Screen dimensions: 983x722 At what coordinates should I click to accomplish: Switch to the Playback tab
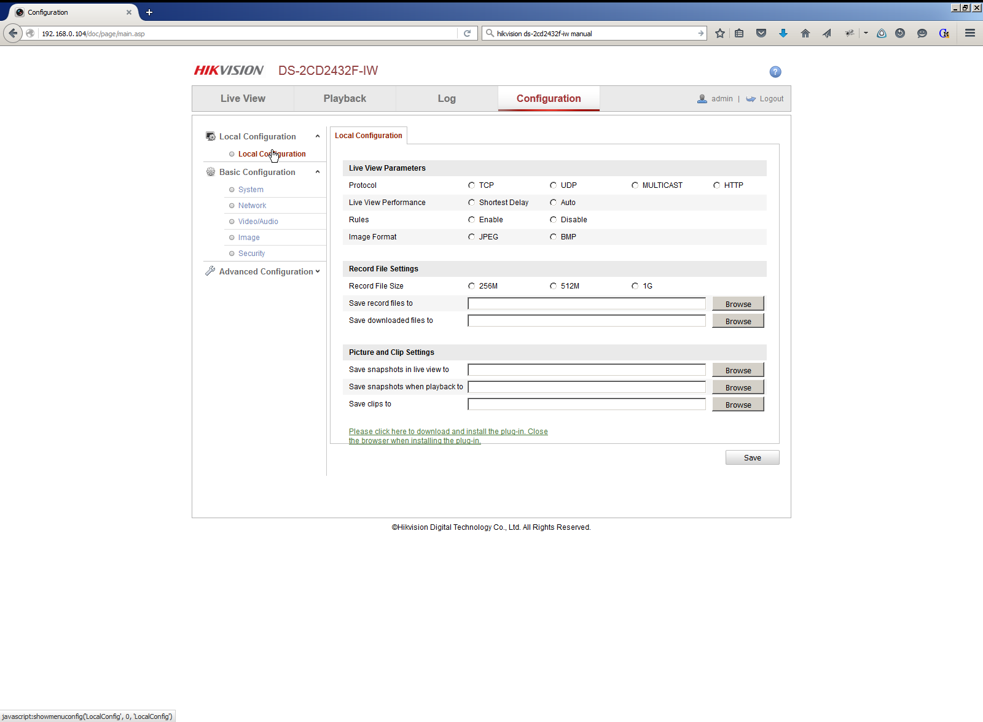pos(345,98)
